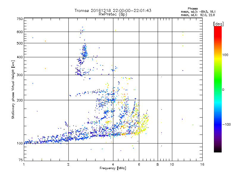Click the "Phases" header label
Screen dimensions: 238x179
pos(192,9)
